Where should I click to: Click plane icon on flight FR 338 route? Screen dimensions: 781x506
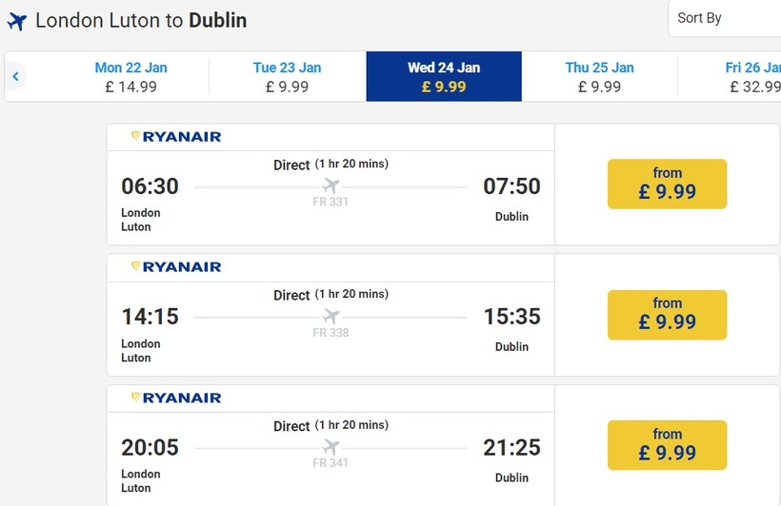[330, 316]
